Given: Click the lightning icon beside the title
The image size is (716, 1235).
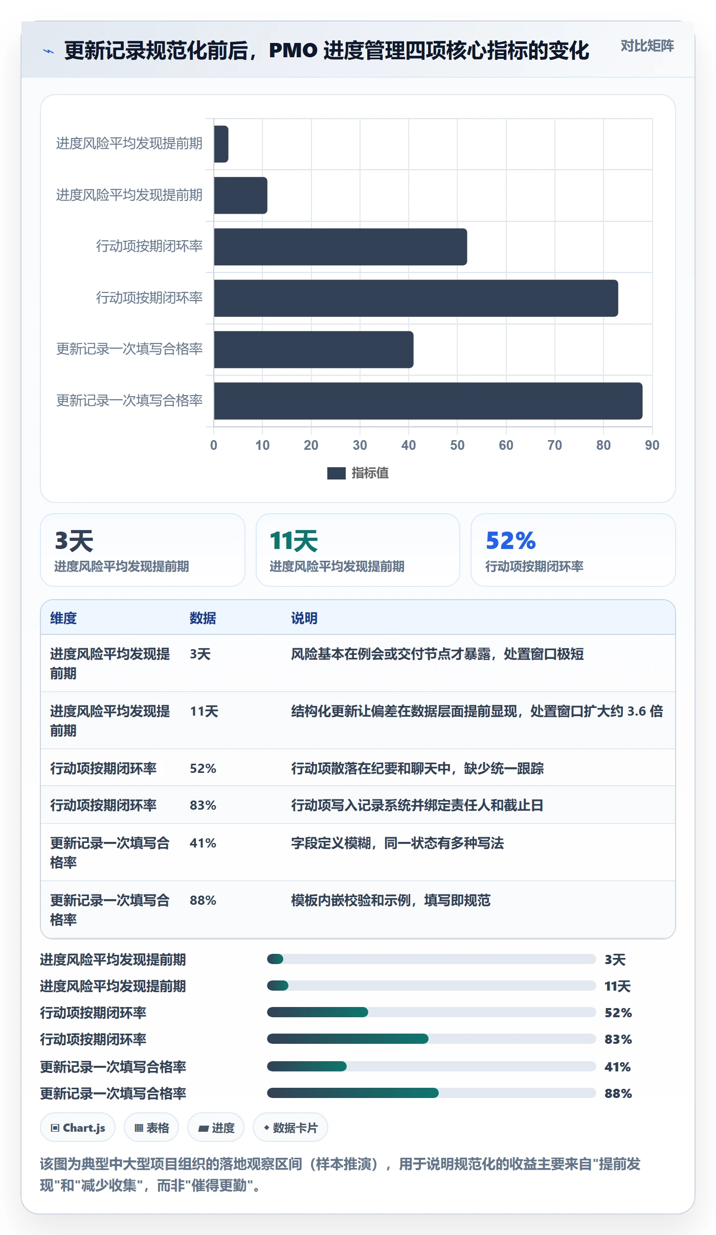Looking at the screenshot, I should 49,51.
